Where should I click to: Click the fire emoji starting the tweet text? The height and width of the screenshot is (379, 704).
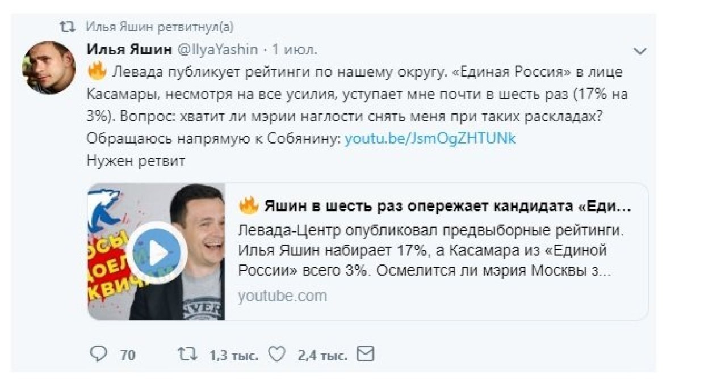tap(97, 72)
